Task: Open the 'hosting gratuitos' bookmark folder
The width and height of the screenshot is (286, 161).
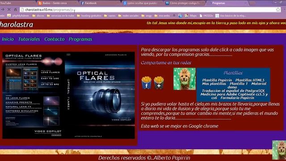Action: [89, 16]
